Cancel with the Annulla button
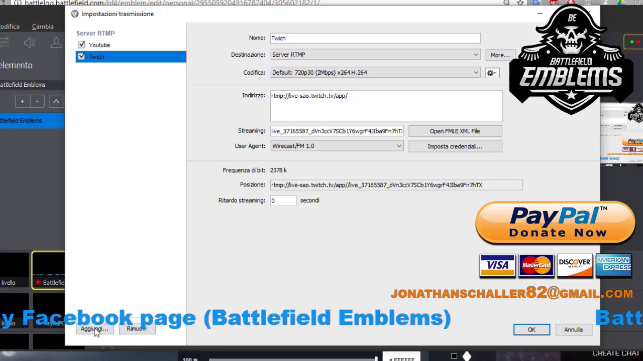Screen dimensions: 643x361 (573, 330)
